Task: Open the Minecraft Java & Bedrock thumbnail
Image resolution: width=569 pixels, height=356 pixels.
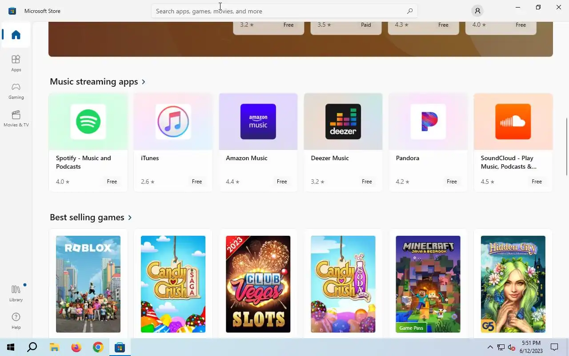Action: [x=428, y=284]
